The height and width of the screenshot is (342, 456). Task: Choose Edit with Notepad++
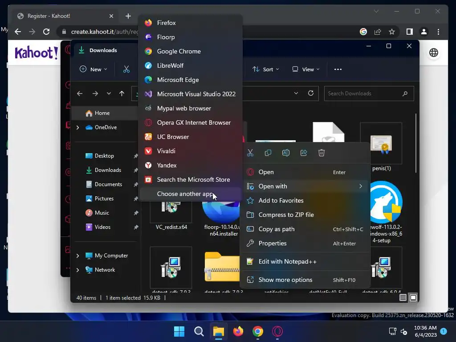point(305,261)
